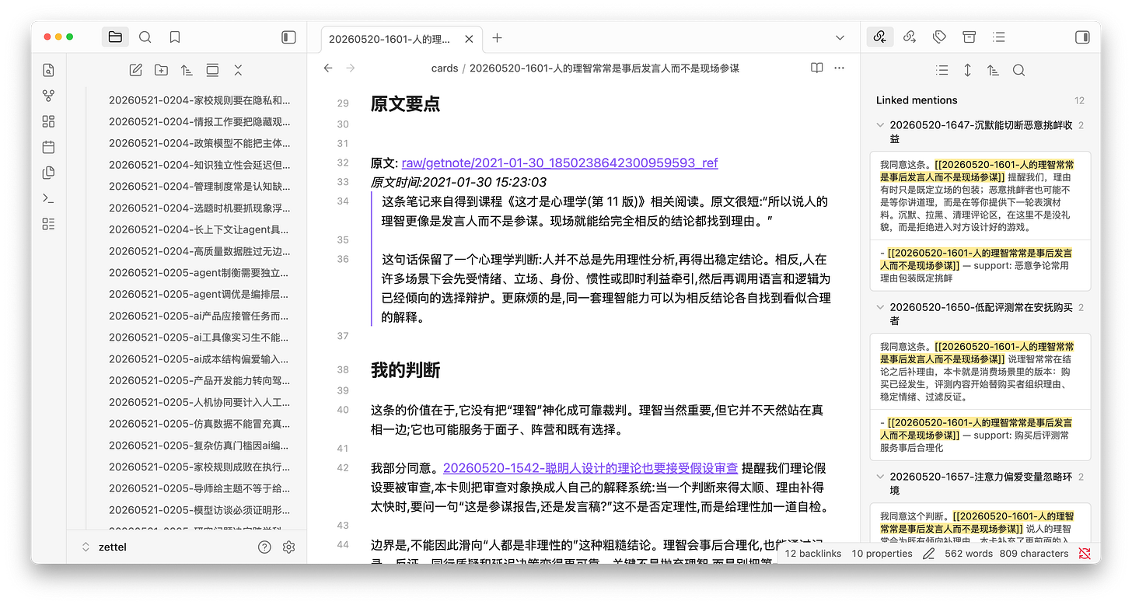Open the tags panel in right sidebar
This screenshot has width=1132, height=605.
tap(939, 37)
